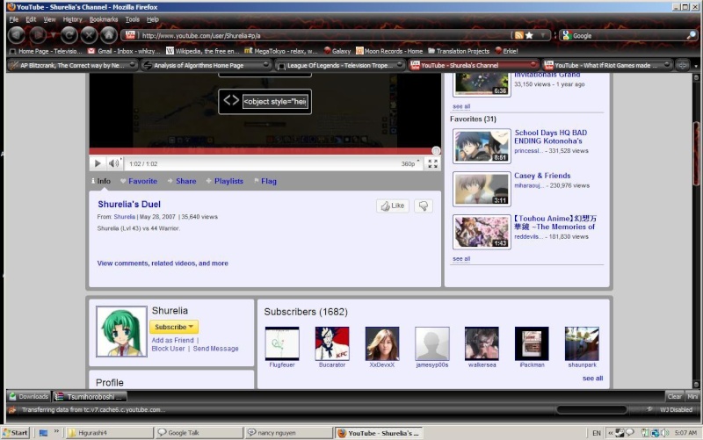The image size is (703, 440).
Task: Open the 360p quality dropdown
Action: [410, 163]
